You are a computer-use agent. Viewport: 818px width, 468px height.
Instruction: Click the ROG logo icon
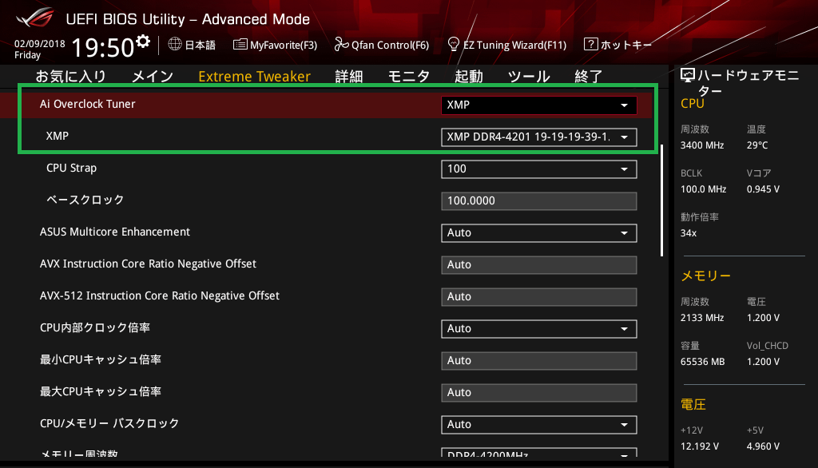click(35, 18)
